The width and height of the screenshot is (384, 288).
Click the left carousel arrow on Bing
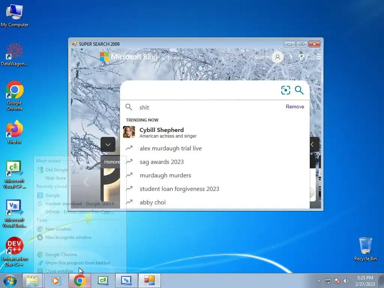pos(86,182)
